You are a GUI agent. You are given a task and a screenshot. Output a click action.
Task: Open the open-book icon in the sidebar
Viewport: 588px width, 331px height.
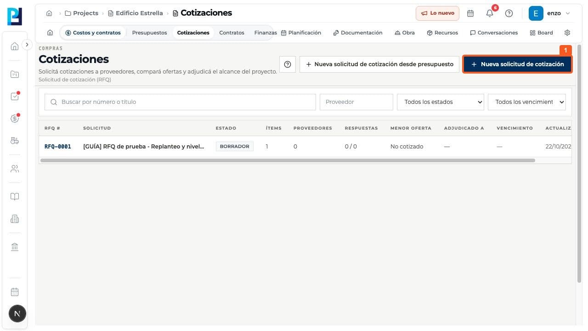click(15, 197)
